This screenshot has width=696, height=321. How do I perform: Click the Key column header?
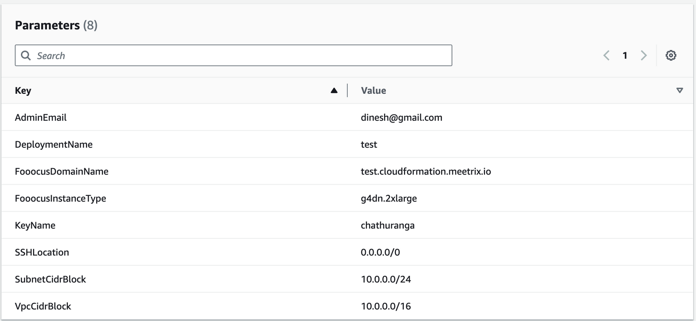point(23,90)
